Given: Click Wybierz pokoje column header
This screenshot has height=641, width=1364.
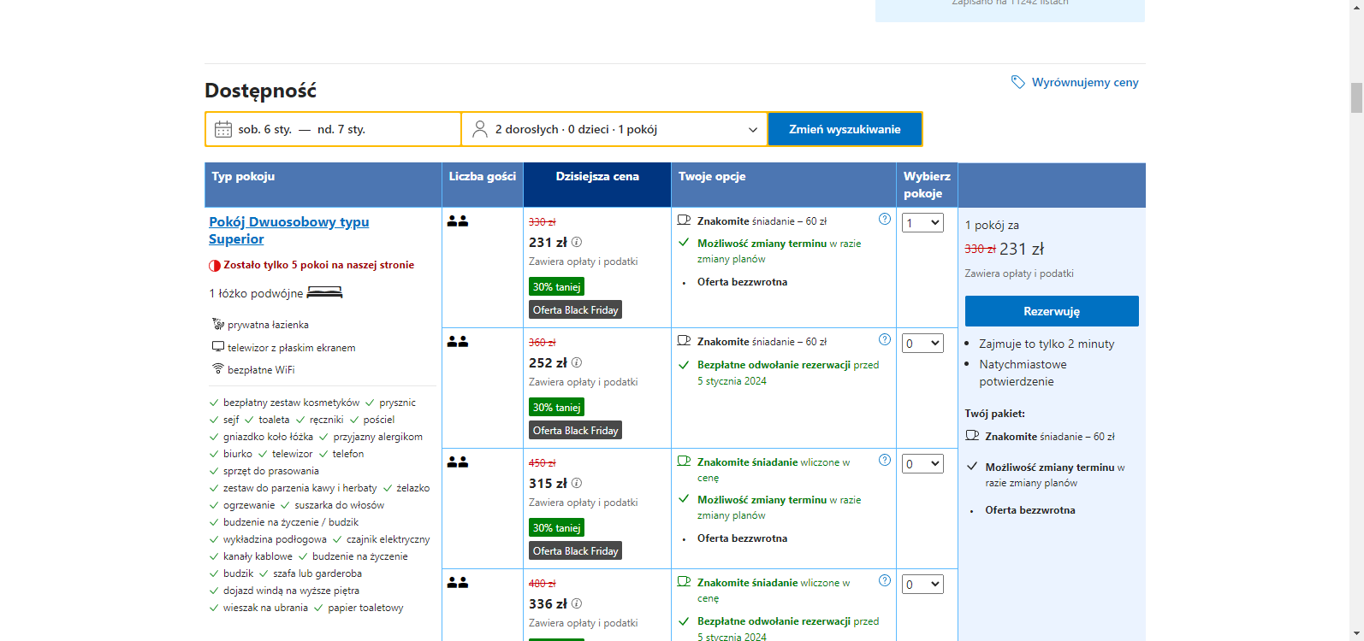Looking at the screenshot, I should point(927,185).
